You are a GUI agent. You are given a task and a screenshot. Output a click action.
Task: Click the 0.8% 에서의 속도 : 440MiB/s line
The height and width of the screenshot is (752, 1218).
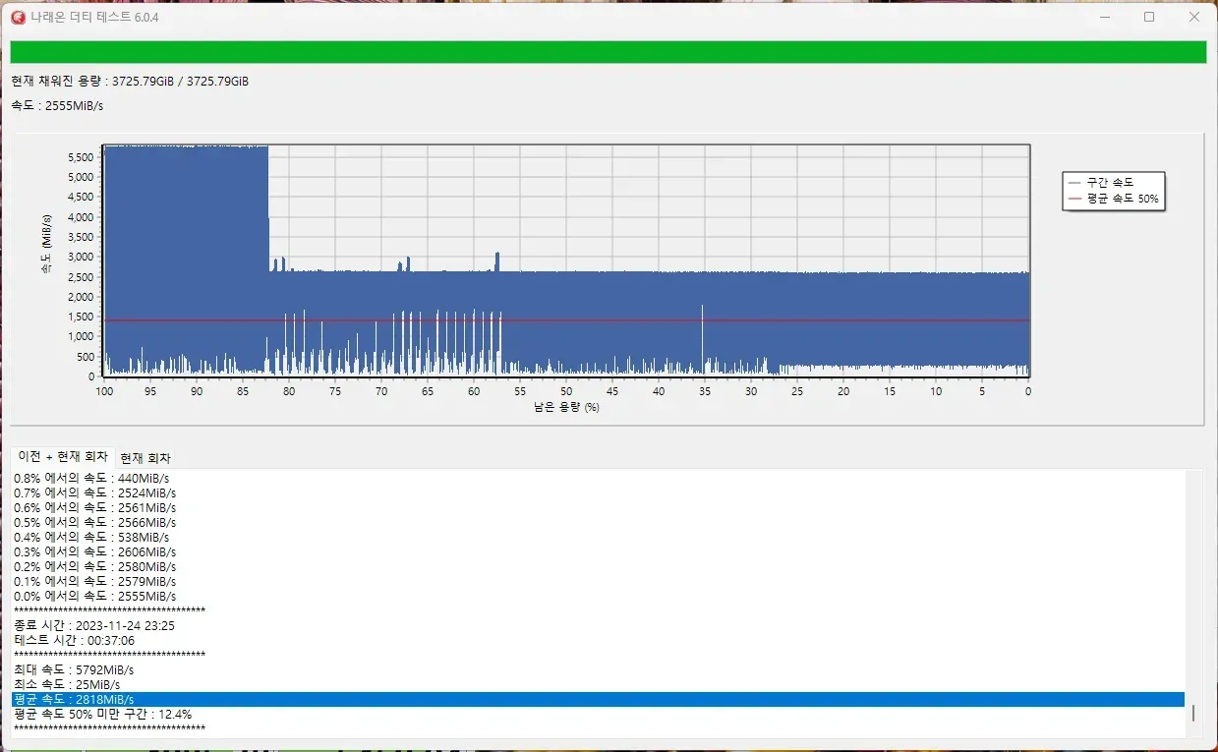tap(91, 478)
